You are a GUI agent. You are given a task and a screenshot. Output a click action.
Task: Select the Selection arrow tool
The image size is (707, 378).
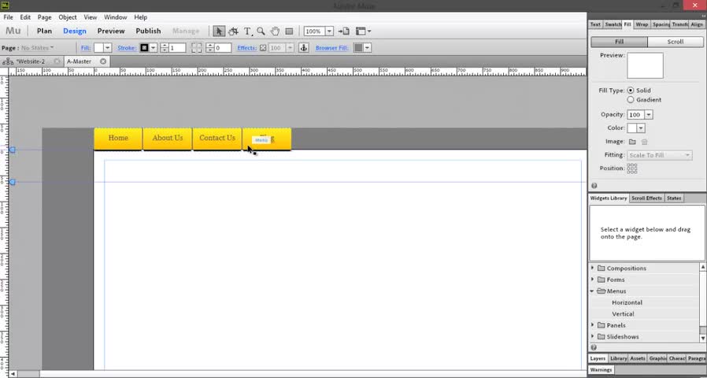point(219,31)
